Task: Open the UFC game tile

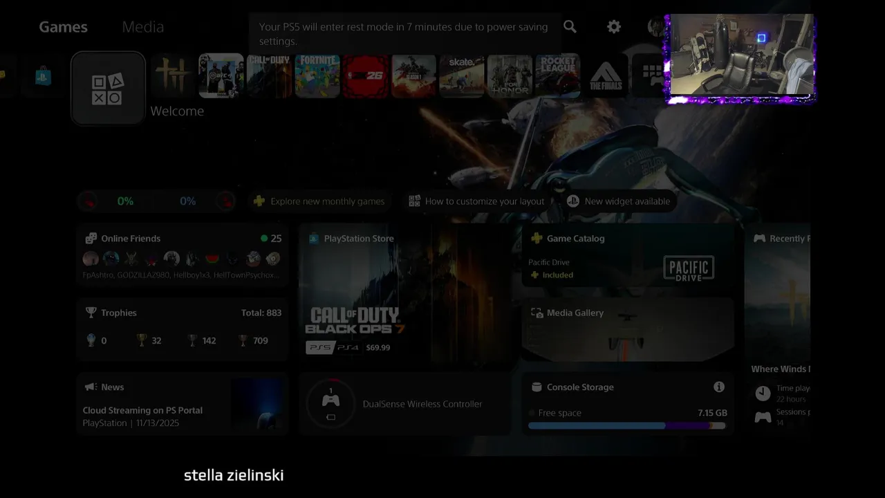Action: 221,75
